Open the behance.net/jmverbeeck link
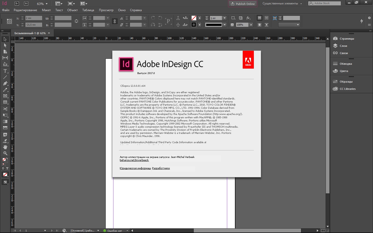Screen dimensions: 373x233 [134, 160]
